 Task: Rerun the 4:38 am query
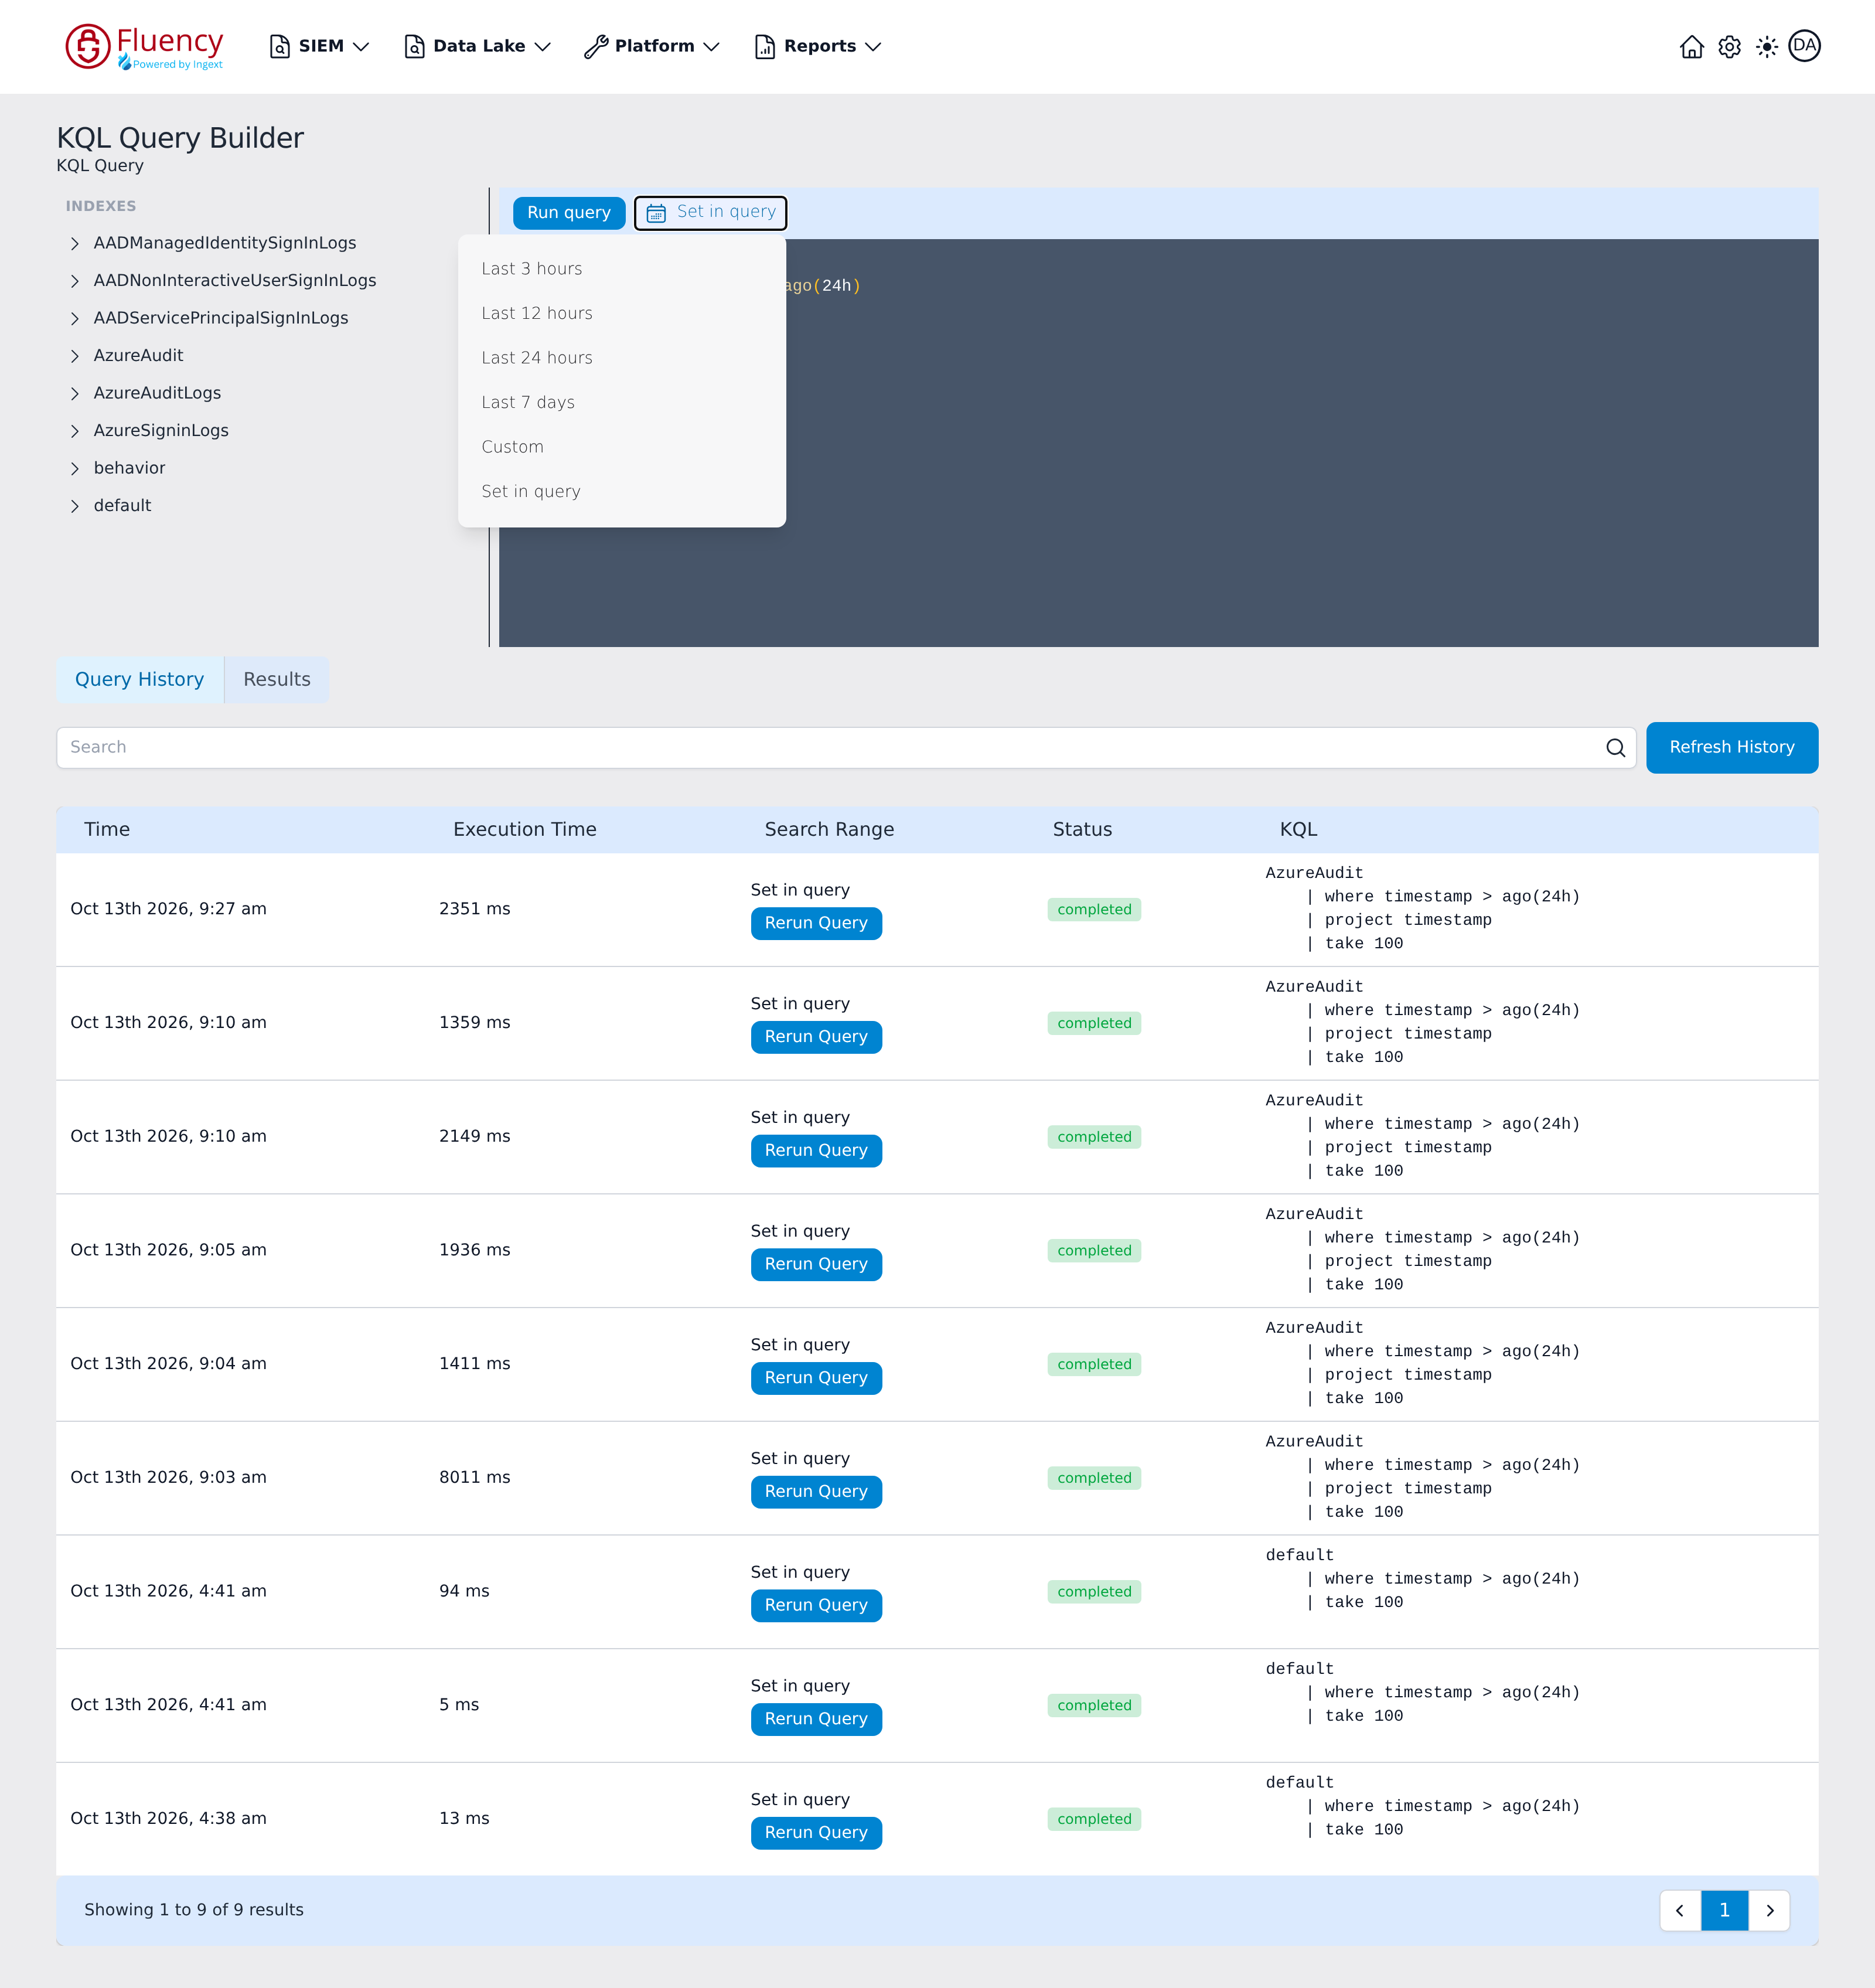point(816,1833)
